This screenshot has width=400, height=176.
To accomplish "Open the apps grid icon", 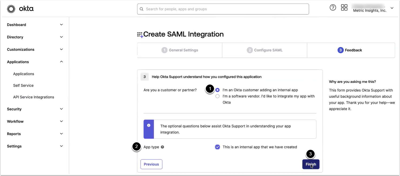I will 344,8.
